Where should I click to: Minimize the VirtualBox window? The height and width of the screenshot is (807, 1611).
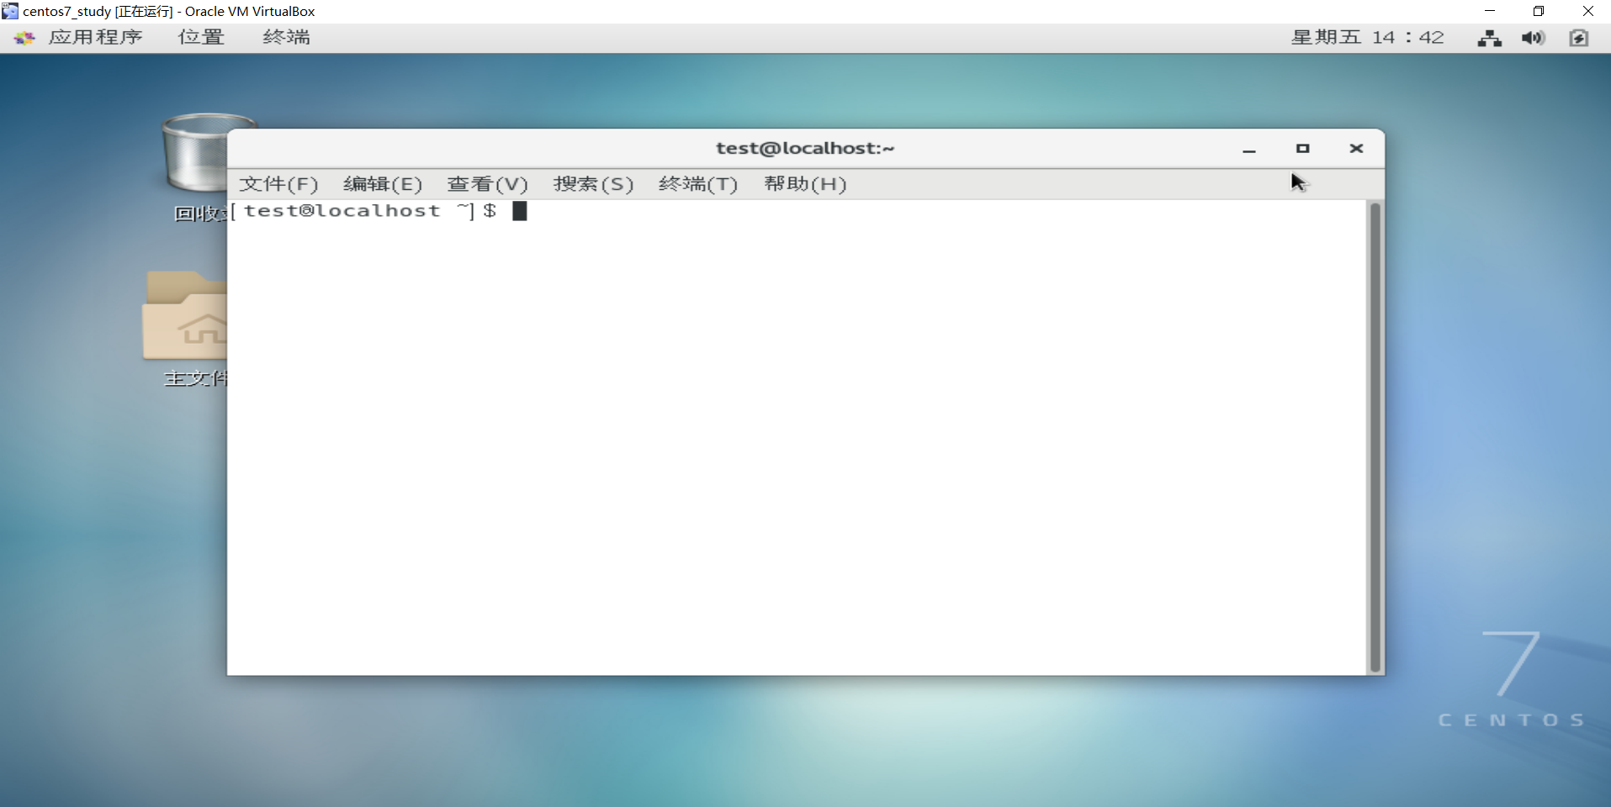click(1490, 11)
